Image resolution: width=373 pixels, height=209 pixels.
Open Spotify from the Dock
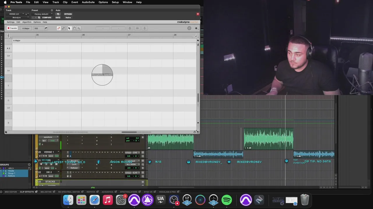226,200
